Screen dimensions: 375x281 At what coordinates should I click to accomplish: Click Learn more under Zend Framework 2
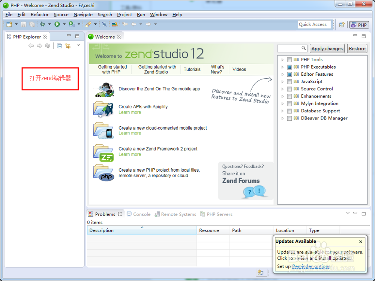(x=130, y=154)
